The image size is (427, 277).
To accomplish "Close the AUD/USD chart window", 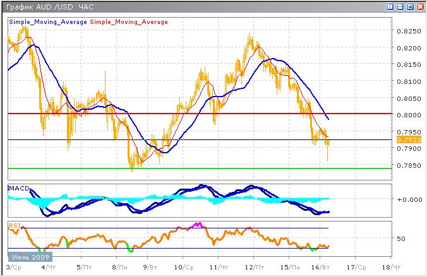I will [419, 6].
